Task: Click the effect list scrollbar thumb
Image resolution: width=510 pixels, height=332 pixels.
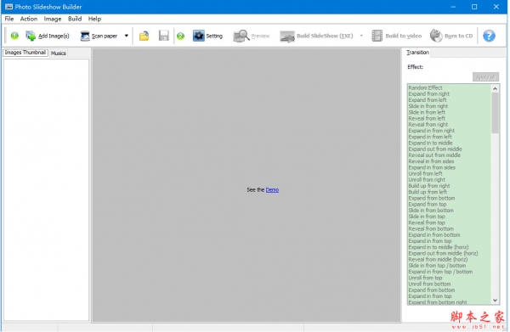Action: (x=495, y=113)
